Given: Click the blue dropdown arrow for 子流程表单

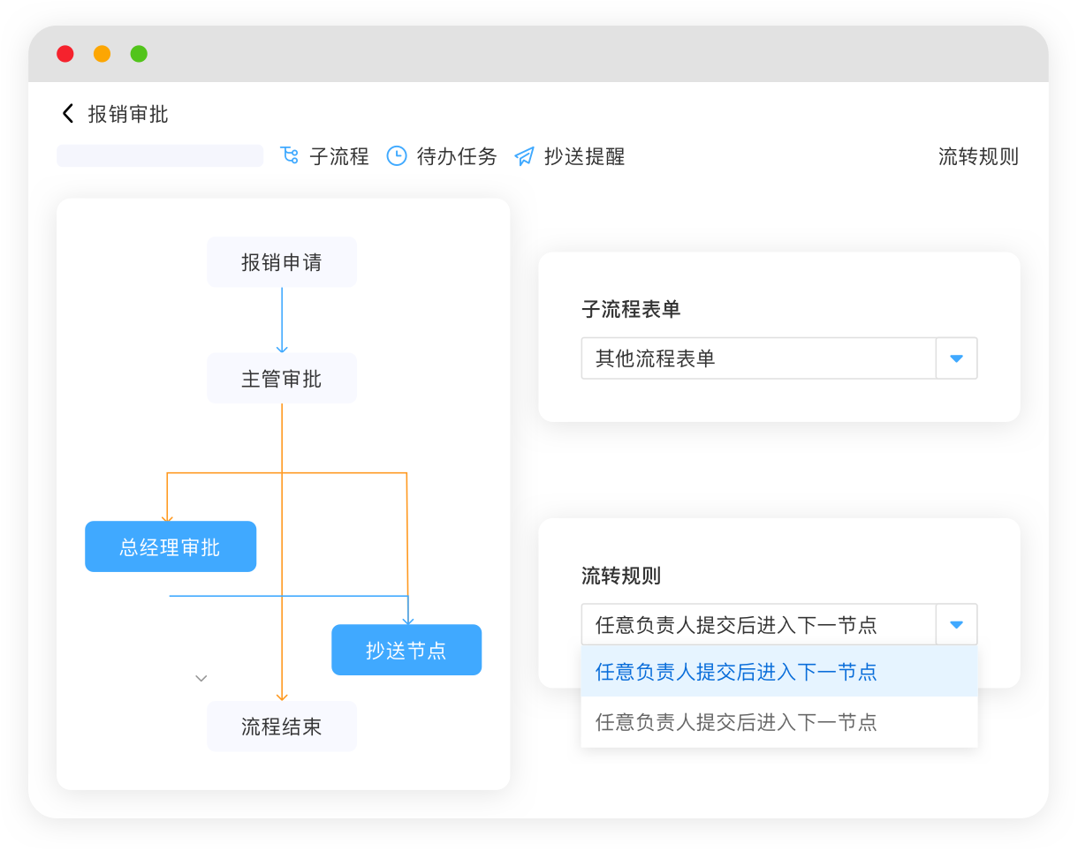Looking at the screenshot, I should [956, 358].
